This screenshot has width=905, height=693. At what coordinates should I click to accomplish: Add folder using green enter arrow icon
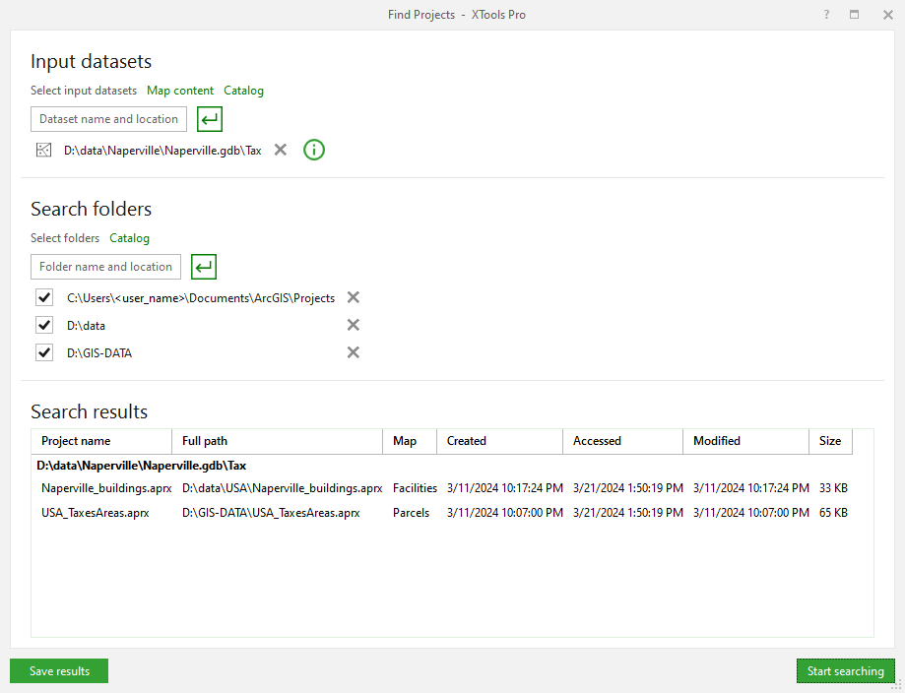pos(204,267)
